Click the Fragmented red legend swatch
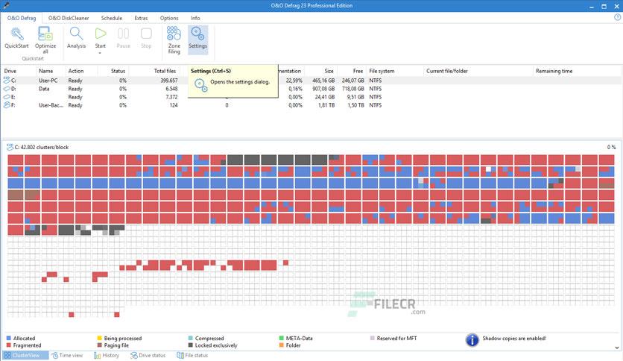The image size is (623, 361). pos(9,345)
